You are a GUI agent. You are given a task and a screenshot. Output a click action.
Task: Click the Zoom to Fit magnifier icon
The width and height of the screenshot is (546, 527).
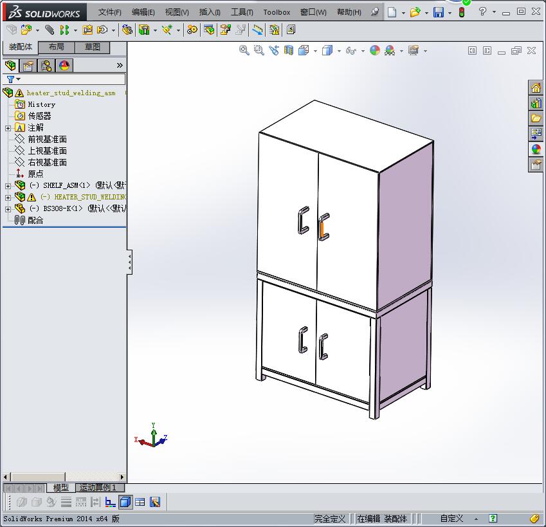click(244, 50)
